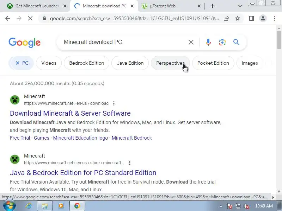Viewport: 282px width, 211px height.
Task: Switch to Images results
Action: [x=250, y=63]
